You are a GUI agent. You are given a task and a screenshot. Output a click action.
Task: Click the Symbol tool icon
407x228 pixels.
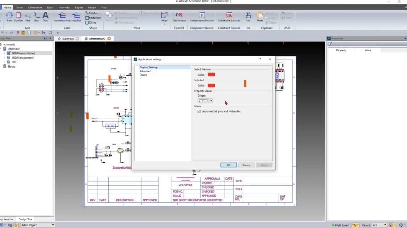point(18,17)
